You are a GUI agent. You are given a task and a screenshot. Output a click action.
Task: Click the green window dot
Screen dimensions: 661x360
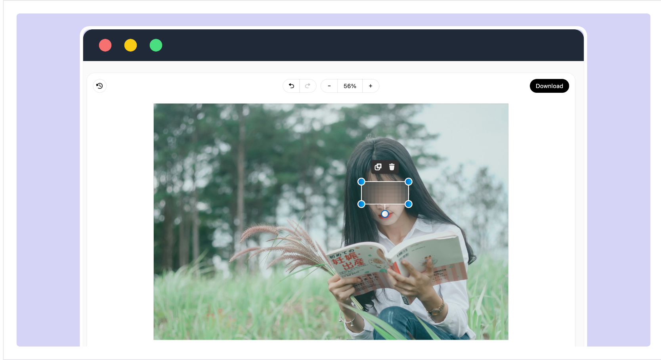click(156, 45)
